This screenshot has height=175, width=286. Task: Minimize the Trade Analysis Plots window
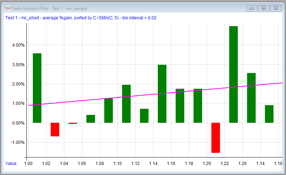(x=251, y=8)
